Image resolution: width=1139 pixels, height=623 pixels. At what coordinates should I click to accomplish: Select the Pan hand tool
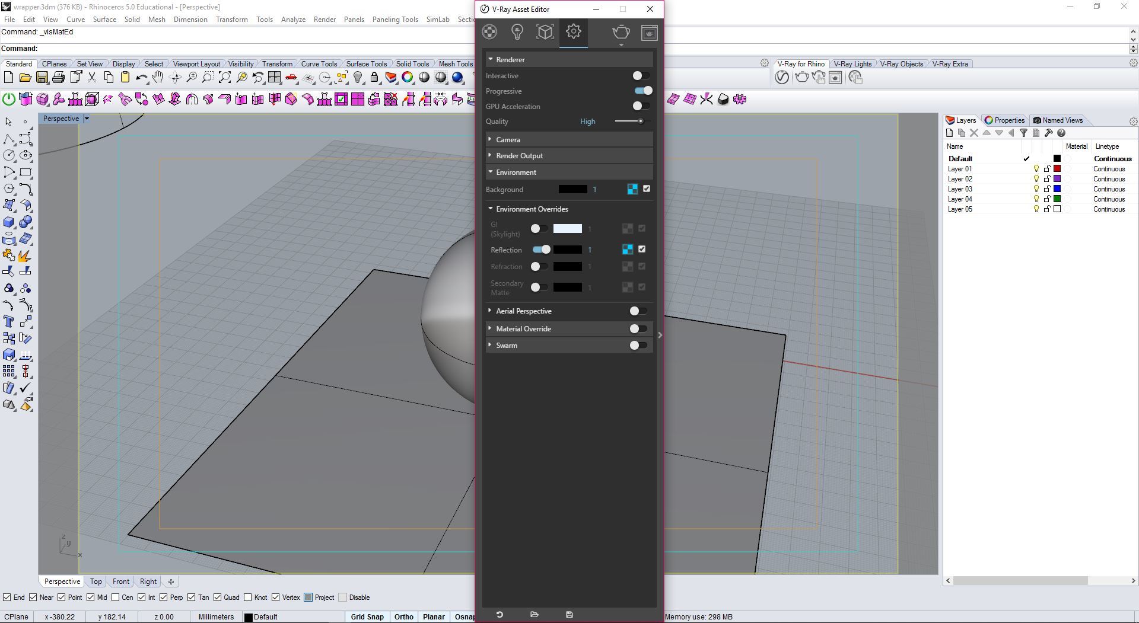(158, 78)
